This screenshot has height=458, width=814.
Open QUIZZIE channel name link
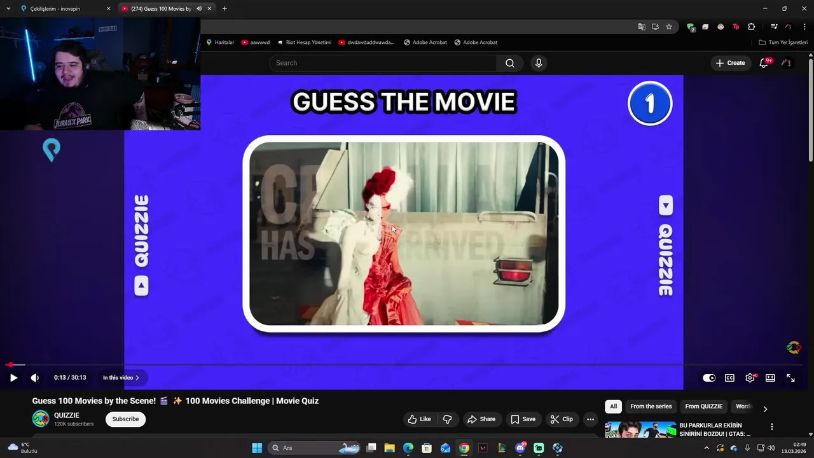(x=67, y=415)
